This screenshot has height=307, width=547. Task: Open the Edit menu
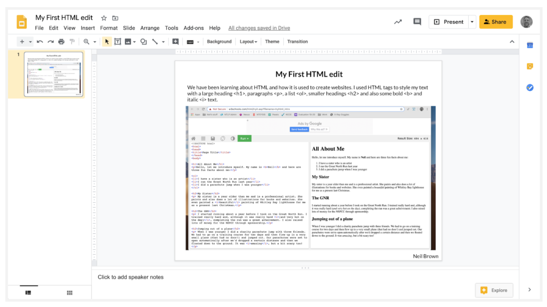54,28
